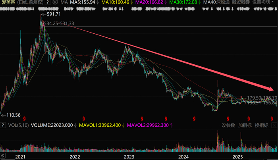Click the 591.71 high price label
The height and width of the screenshot is (160, 278).
click(54, 14)
